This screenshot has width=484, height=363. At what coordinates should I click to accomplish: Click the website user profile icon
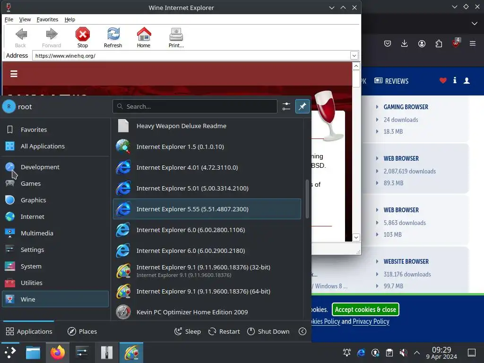[x=467, y=80]
